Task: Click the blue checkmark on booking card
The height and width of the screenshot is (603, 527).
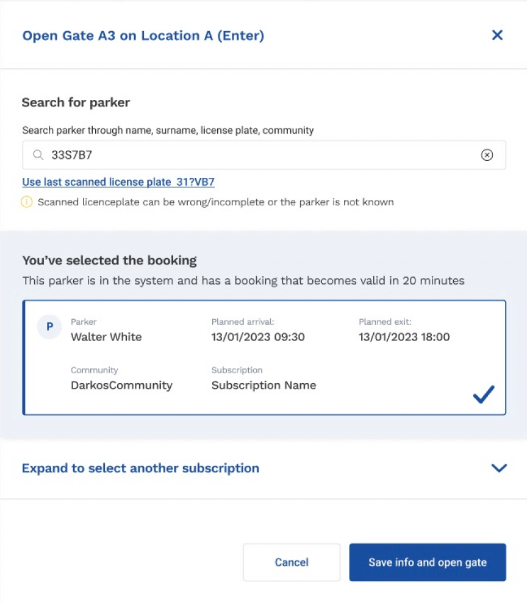Action: (484, 395)
